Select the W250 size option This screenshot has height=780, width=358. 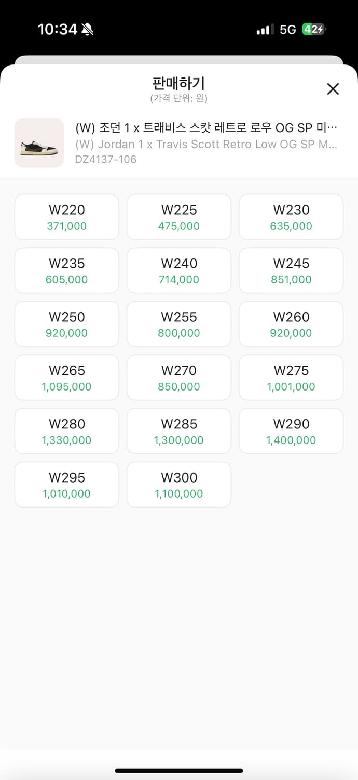(x=67, y=324)
